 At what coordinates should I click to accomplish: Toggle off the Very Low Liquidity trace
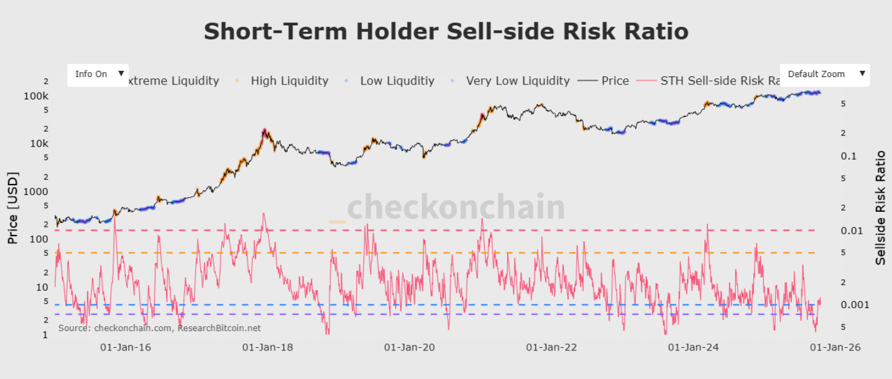coord(518,81)
